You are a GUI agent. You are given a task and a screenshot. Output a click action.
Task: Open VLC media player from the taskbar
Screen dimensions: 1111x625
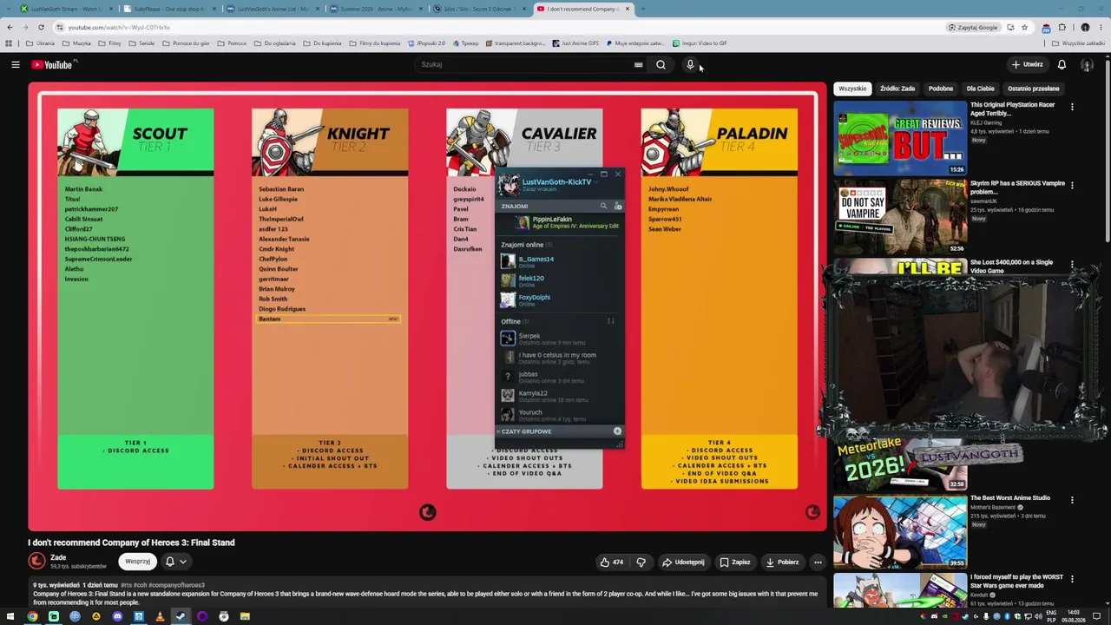pos(160,616)
